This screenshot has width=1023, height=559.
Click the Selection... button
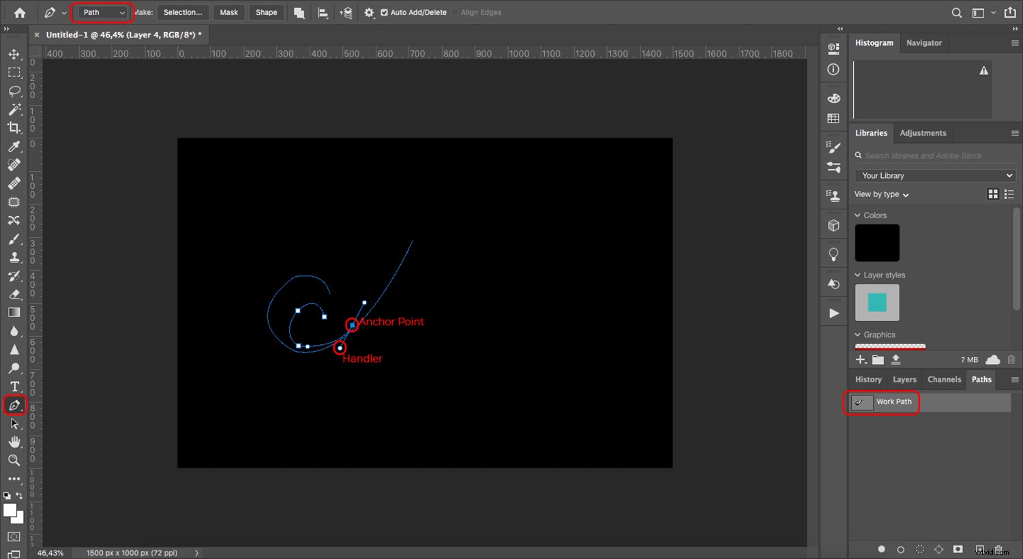(182, 12)
